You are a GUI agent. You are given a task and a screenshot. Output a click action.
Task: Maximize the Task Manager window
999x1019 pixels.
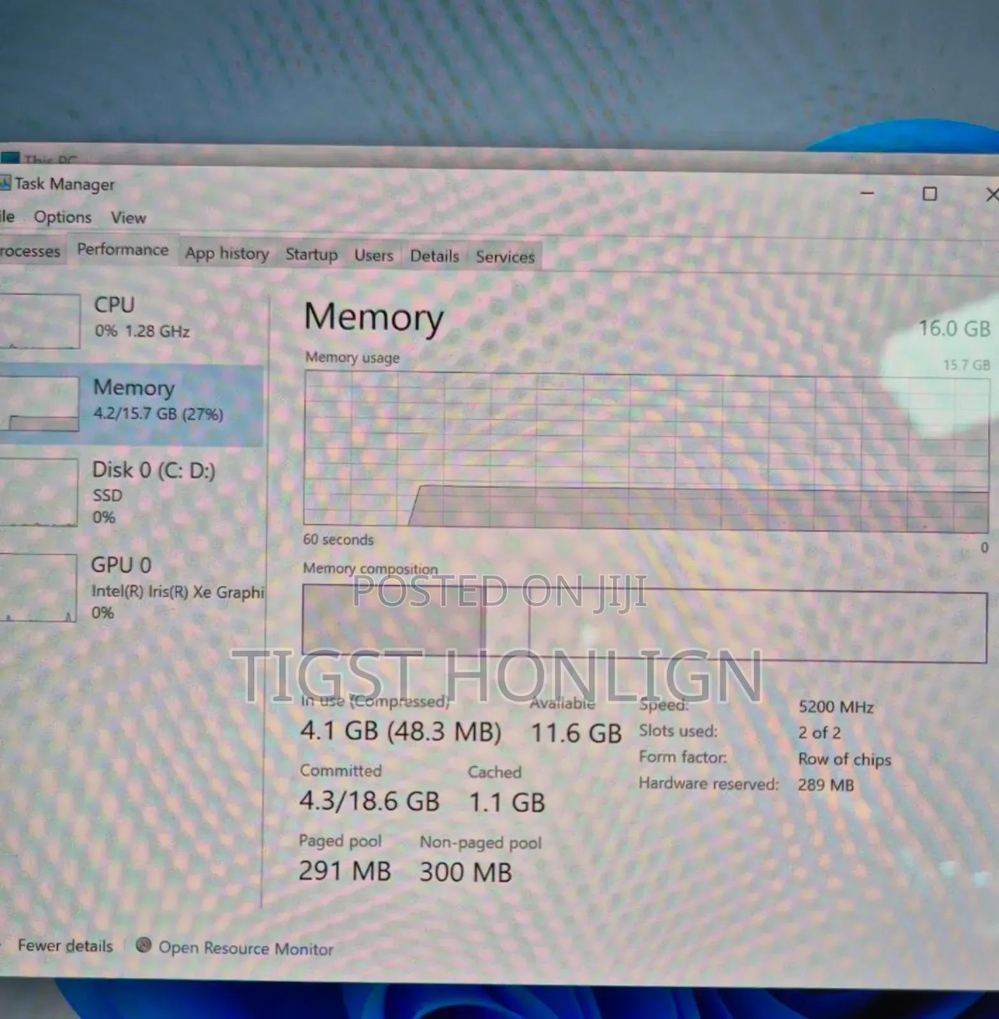[930, 194]
